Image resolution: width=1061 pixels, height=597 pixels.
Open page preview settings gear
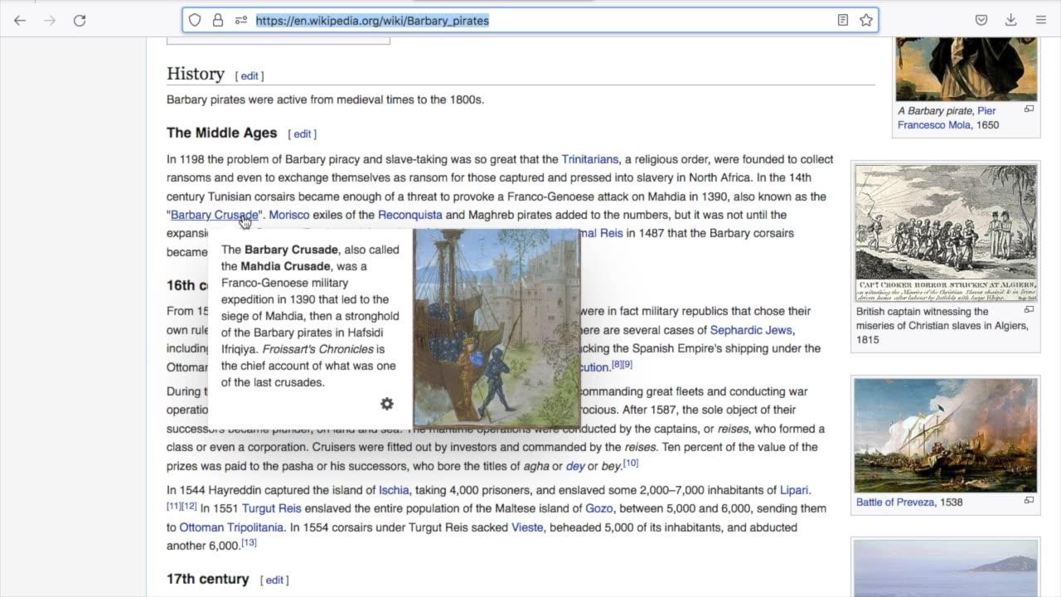point(387,404)
